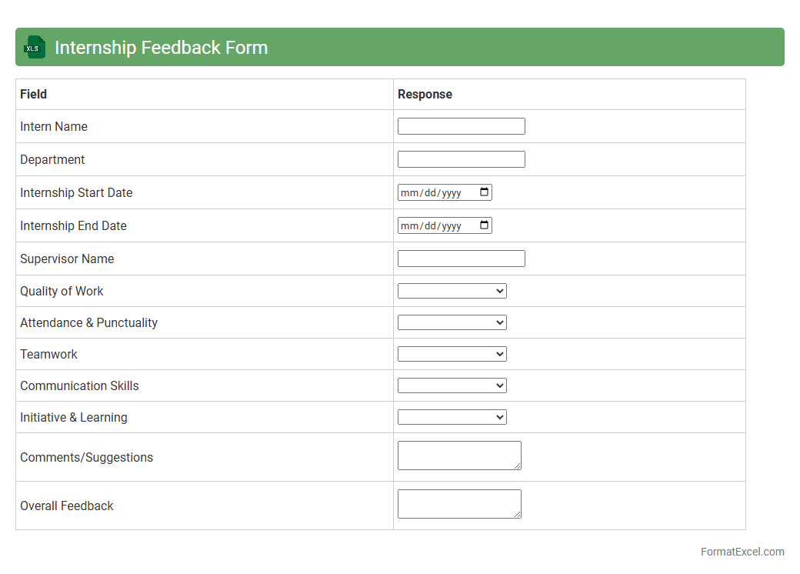Click the XLS file icon in header
The image size is (800, 574).
(35, 47)
